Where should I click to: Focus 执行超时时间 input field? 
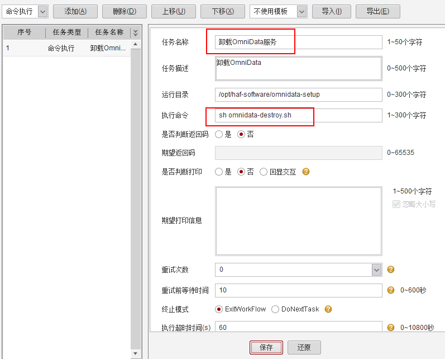(298, 327)
